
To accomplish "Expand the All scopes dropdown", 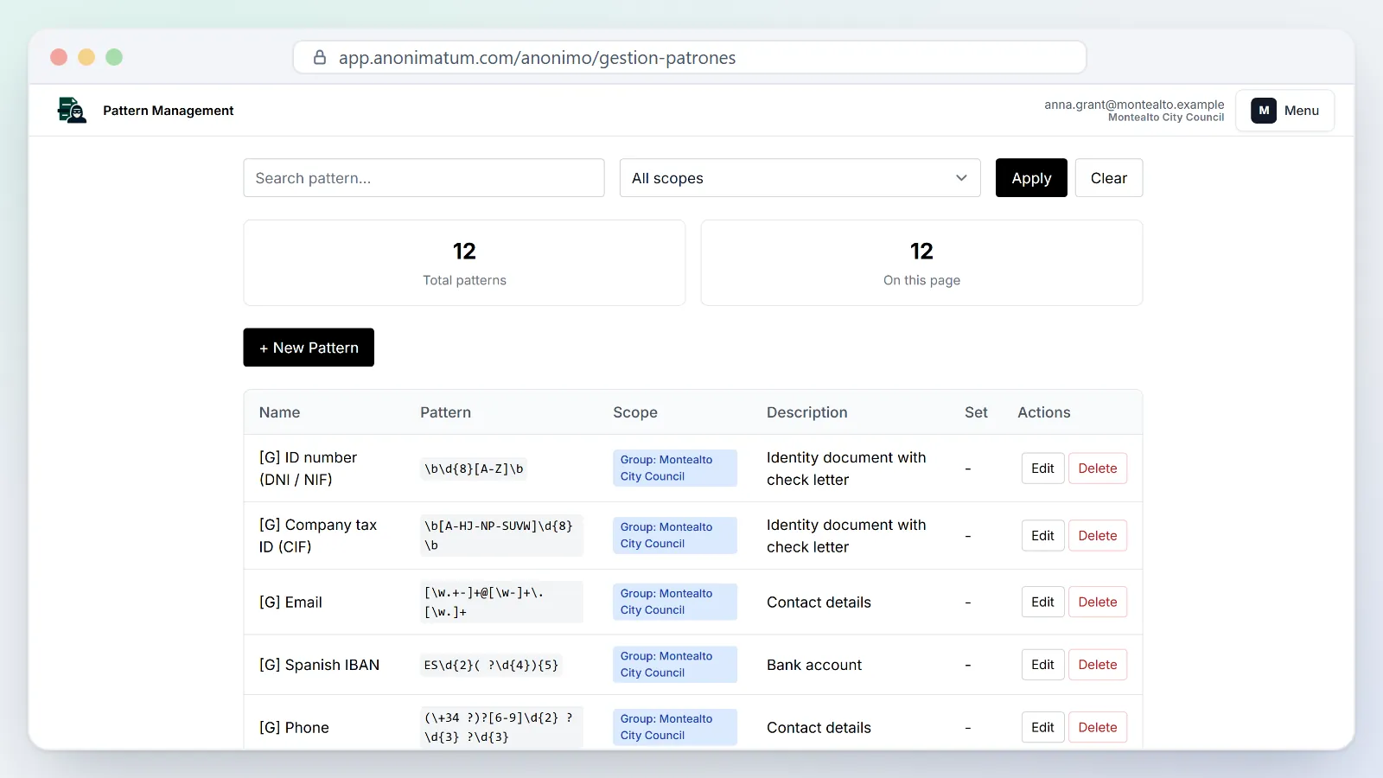I will click(x=800, y=178).
